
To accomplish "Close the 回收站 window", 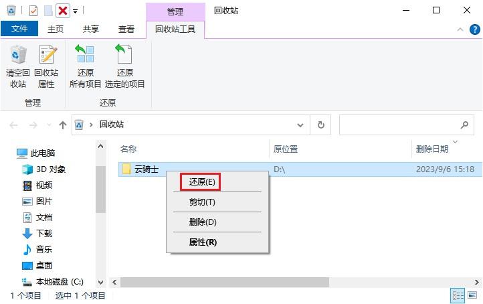I will coord(467,11).
